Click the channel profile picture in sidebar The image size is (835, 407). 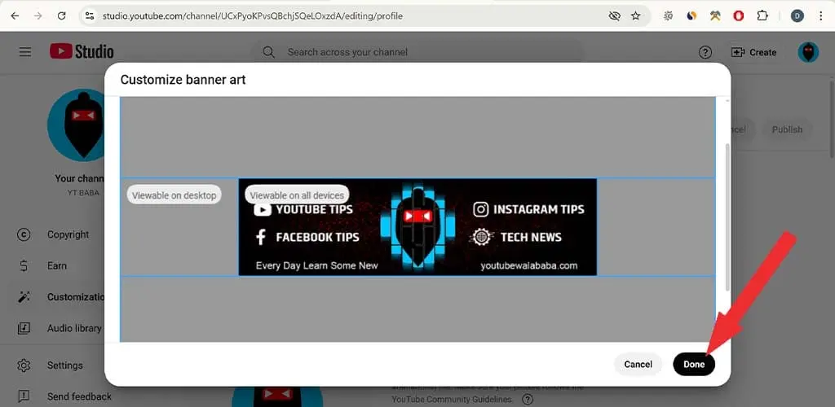(x=76, y=125)
